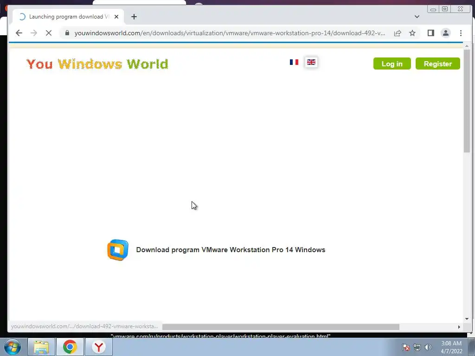
Task: Switch site language to French flag
Action: (294, 62)
